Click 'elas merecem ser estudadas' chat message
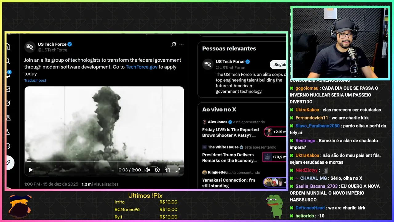Viewport: 394px width, 222px height. pyautogui.click(x=352, y=110)
